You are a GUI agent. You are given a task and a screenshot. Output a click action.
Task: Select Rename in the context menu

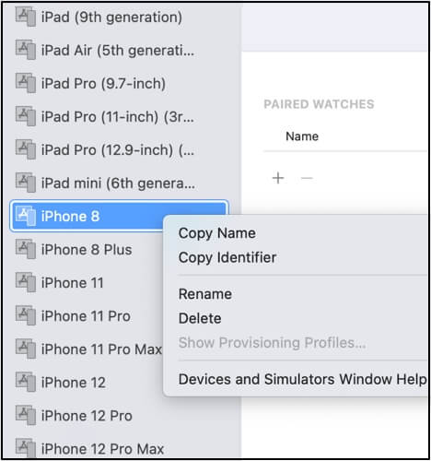205,294
